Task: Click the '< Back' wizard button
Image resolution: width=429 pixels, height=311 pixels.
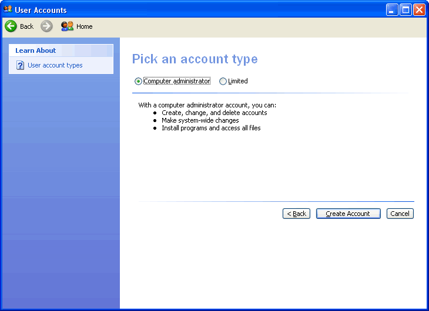Action: 296,214
